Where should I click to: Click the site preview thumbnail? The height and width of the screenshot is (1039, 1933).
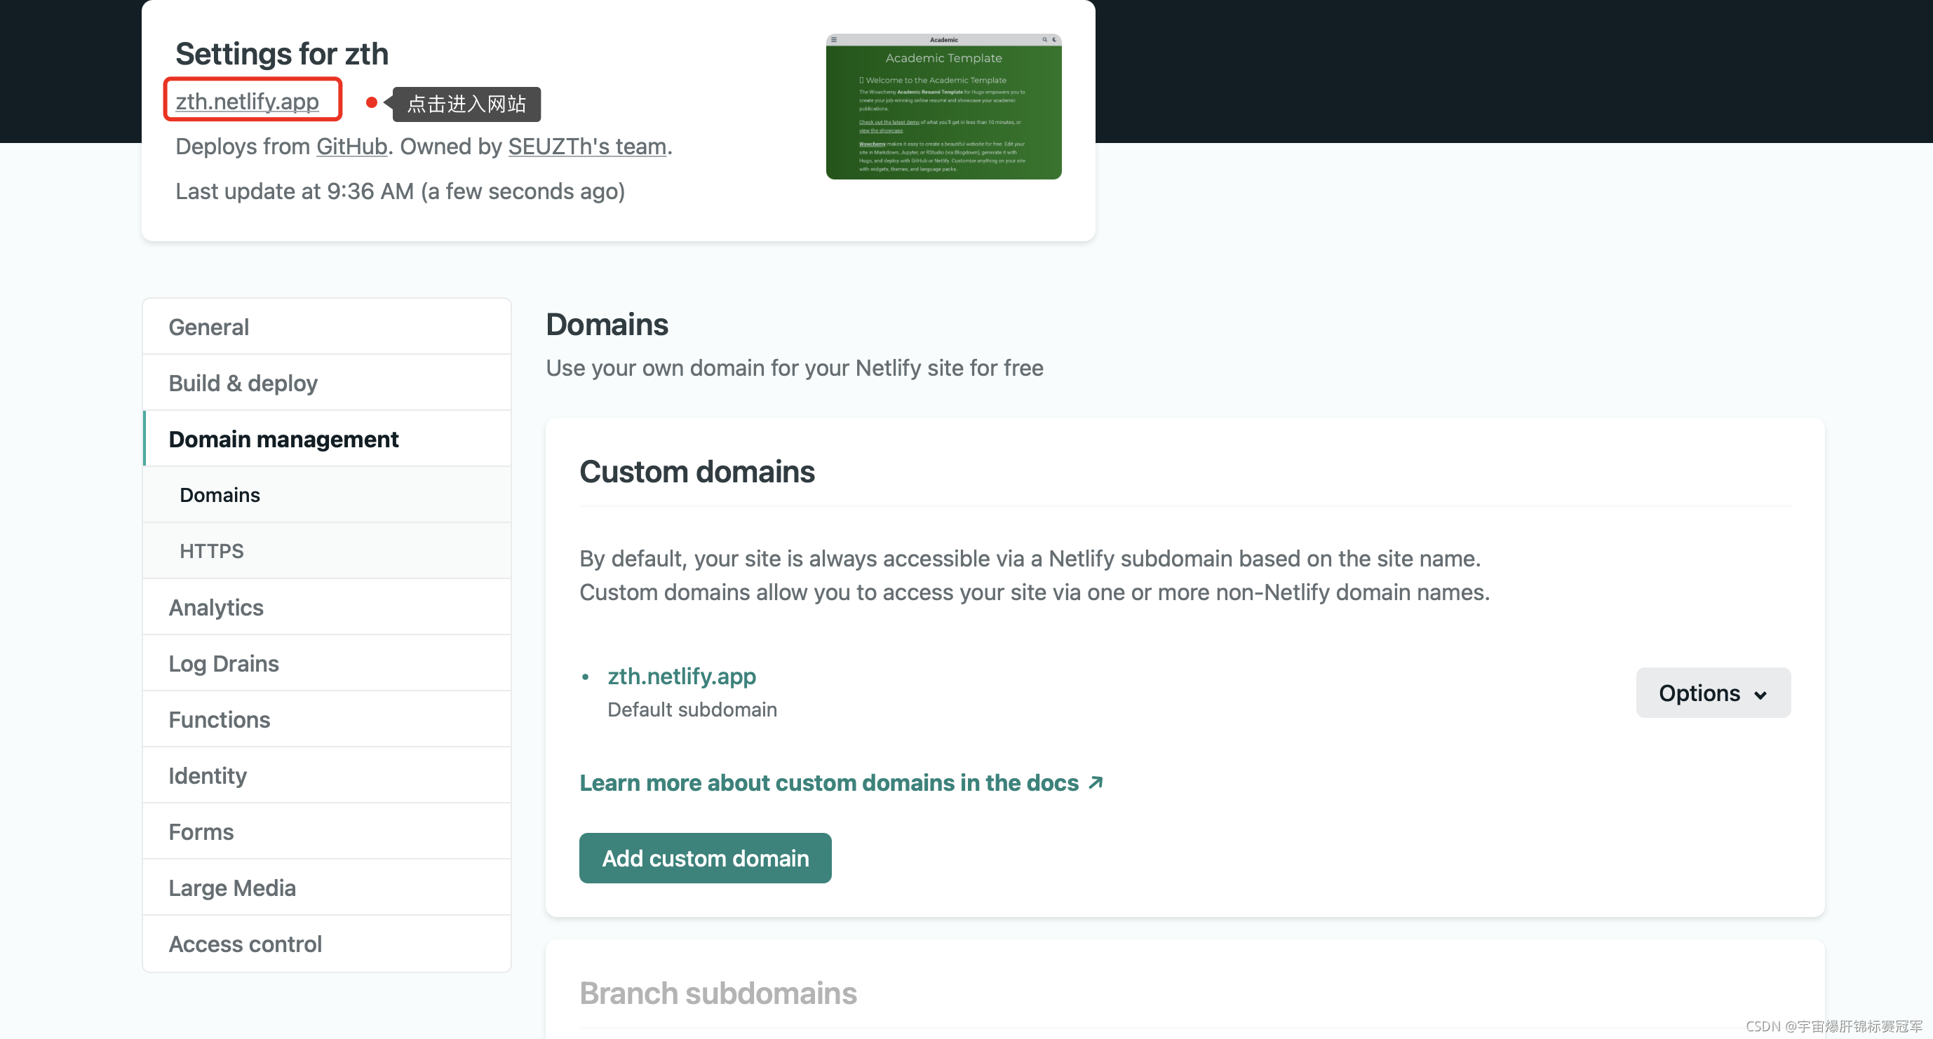[x=943, y=107]
